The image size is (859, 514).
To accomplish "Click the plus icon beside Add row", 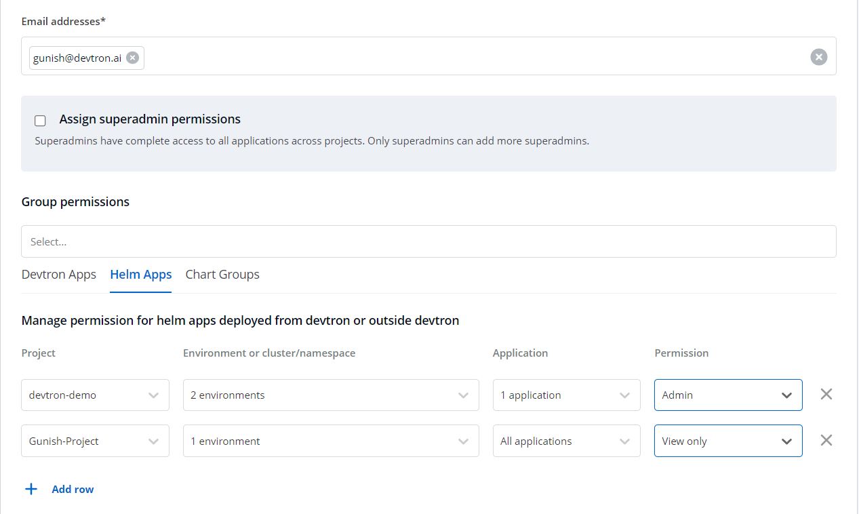I will pos(31,489).
